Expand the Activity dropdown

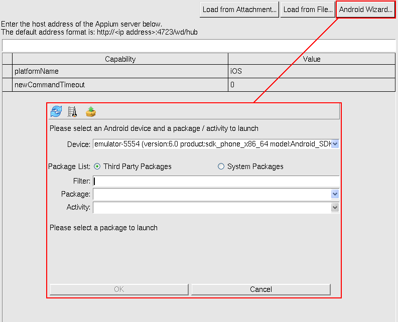click(335, 208)
